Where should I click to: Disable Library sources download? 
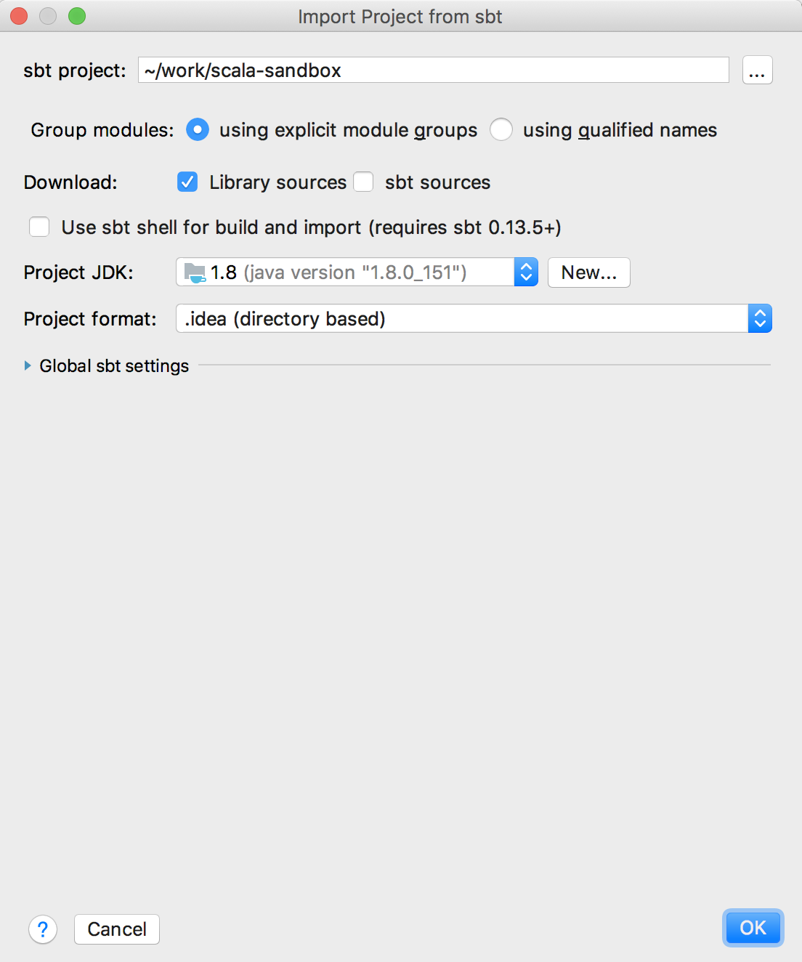click(187, 182)
